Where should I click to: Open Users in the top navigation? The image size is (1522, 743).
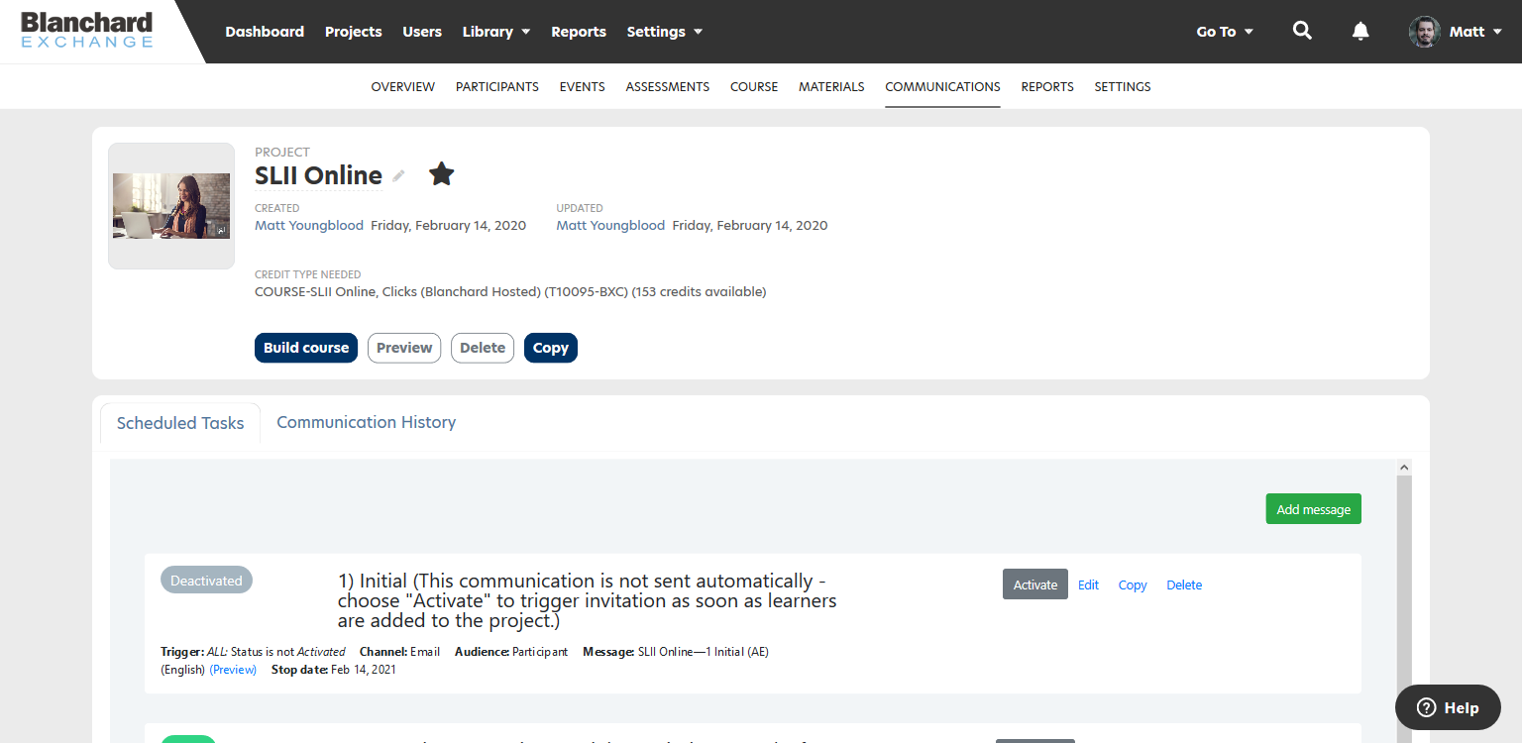pyautogui.click(x=422, y=32)
